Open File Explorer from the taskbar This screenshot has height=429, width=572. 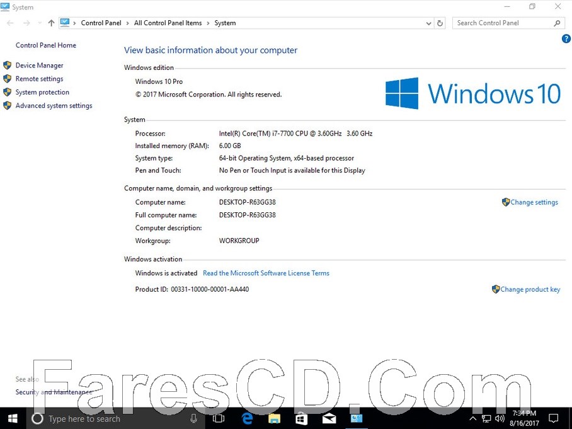point(274,418)
